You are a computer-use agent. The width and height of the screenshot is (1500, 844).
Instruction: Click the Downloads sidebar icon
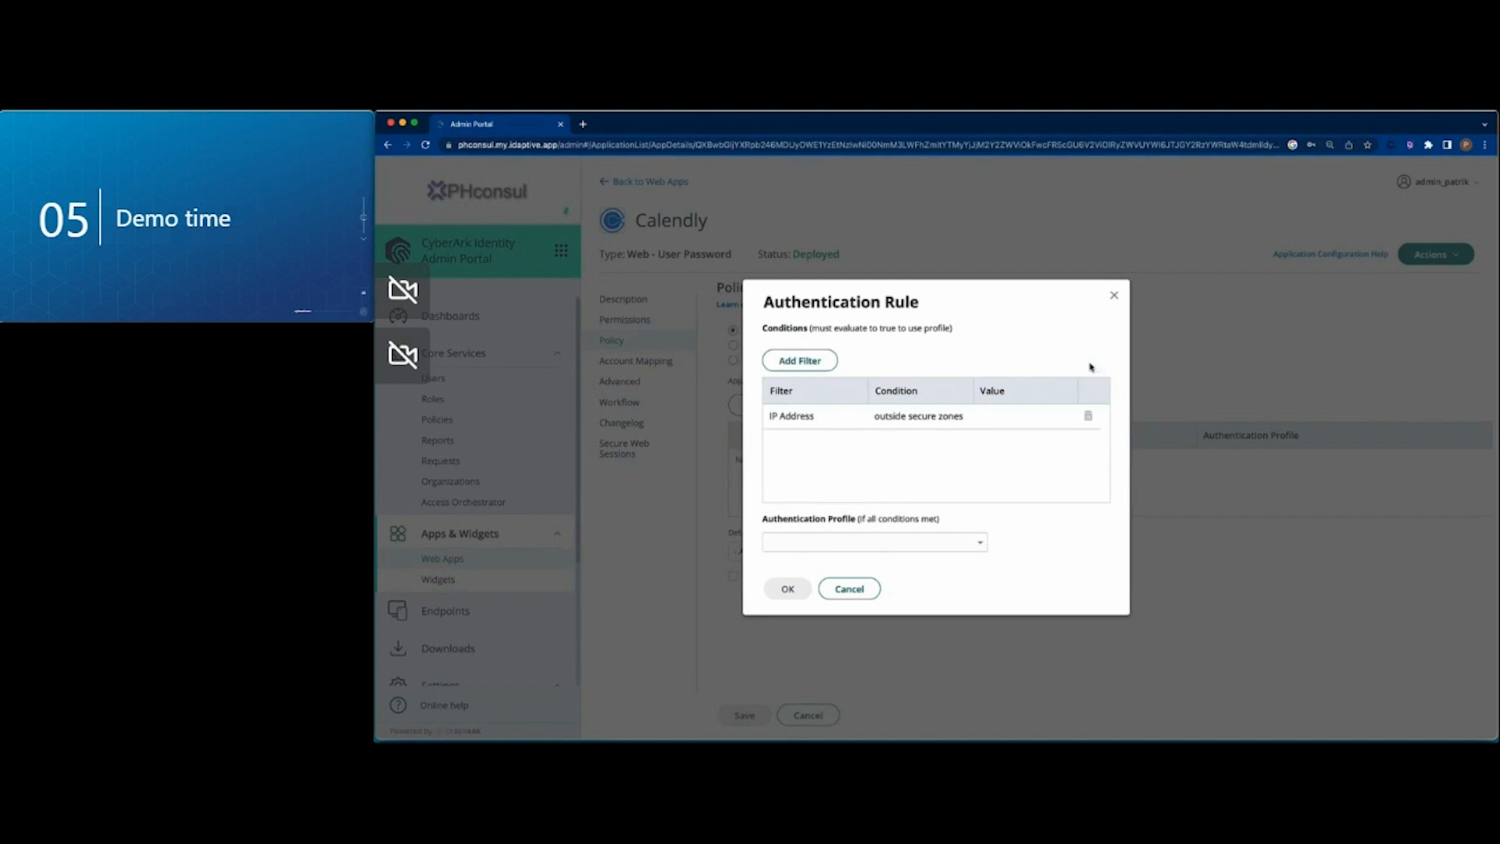[x=398, y=648]
